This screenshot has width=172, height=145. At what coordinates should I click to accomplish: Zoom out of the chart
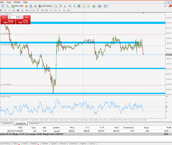[x=74, y=6]
